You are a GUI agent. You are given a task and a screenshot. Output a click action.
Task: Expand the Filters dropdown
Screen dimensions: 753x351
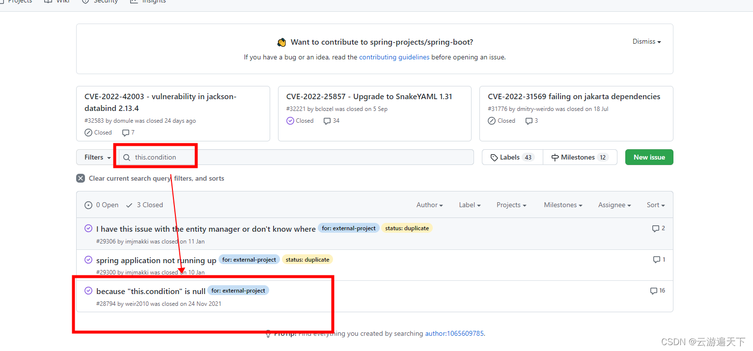point(94,157)
